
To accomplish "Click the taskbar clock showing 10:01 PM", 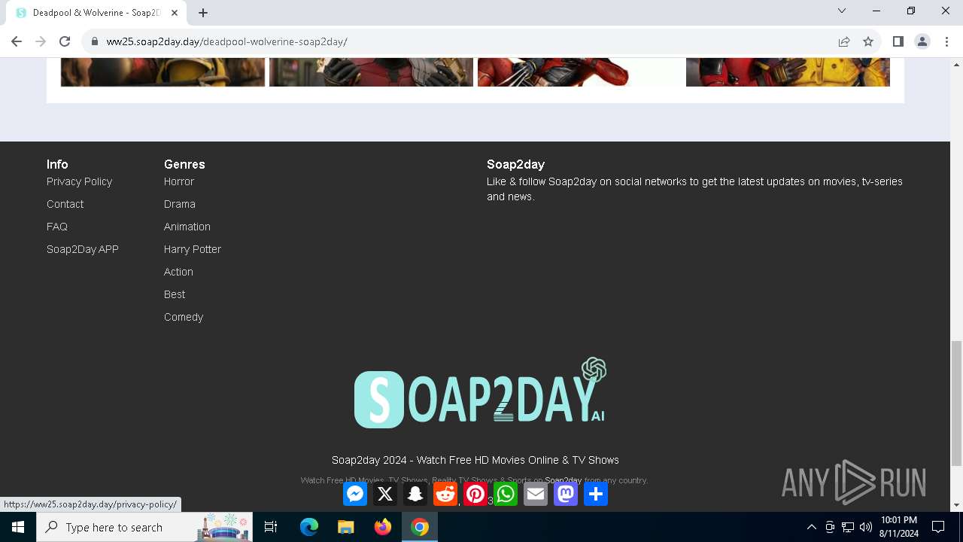I will 899,527.
